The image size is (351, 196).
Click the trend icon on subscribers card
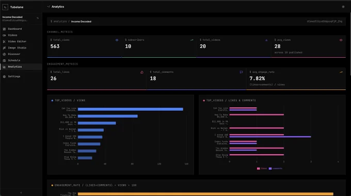coord(192,40)
